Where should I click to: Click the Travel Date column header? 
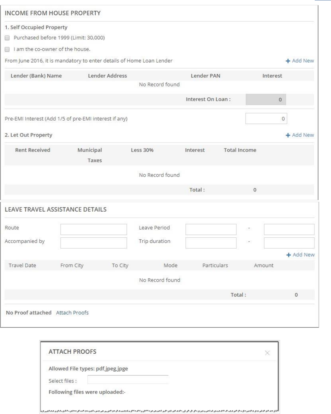click(23, 266)
